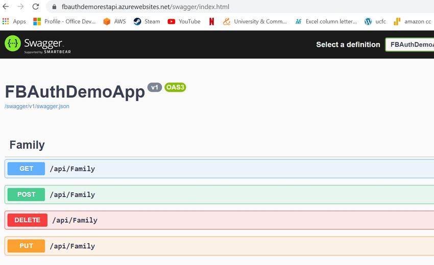The height and width of the screenshot is (265, 434).
Task: Open the ucfc WordPress bookmark
Action: click(375, 21)
